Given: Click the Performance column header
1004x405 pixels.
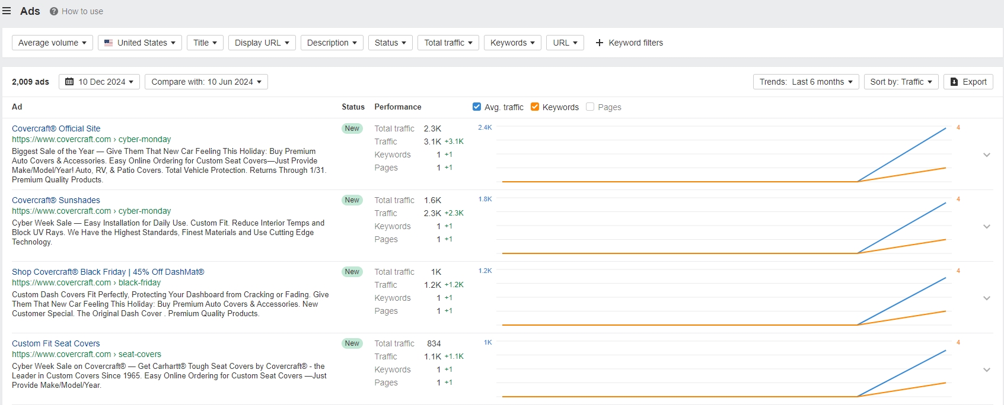Looking at the screenshot, I should [398, 107].
